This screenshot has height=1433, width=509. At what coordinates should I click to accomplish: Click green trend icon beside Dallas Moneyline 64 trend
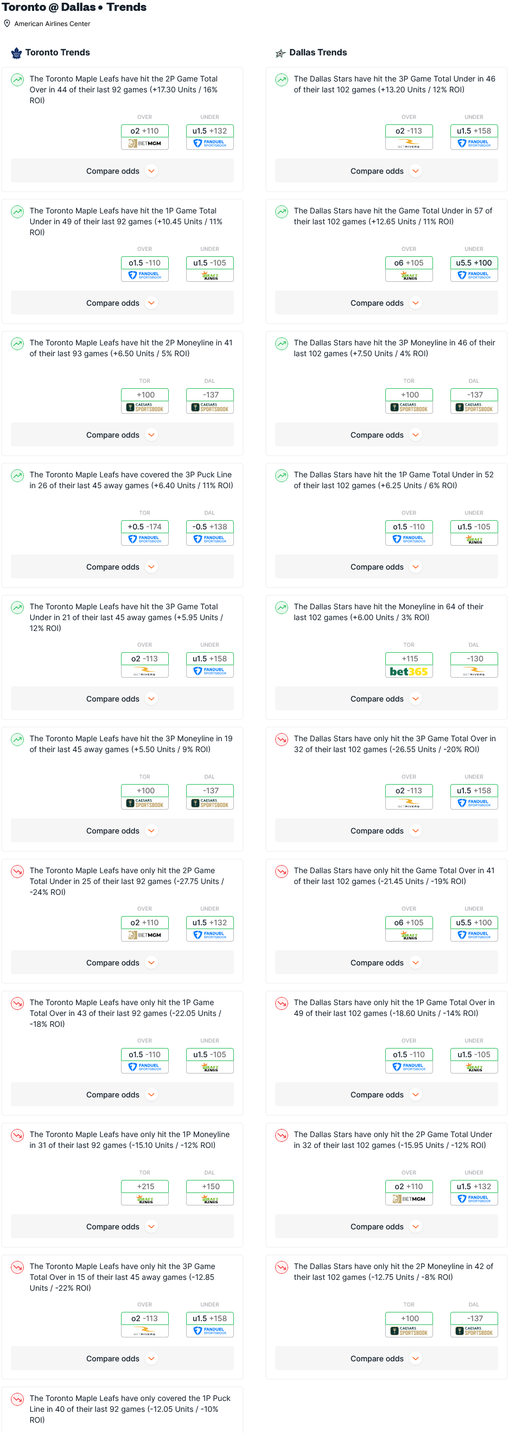coord(282,608)
